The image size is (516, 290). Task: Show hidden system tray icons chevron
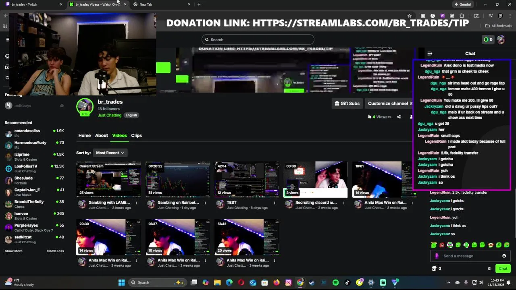point(449,283)
